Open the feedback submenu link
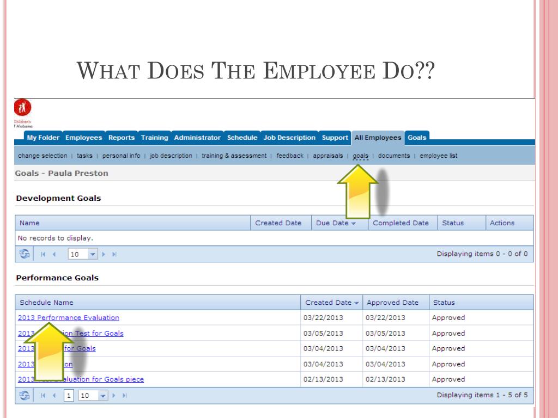 (x=290, y=156)
